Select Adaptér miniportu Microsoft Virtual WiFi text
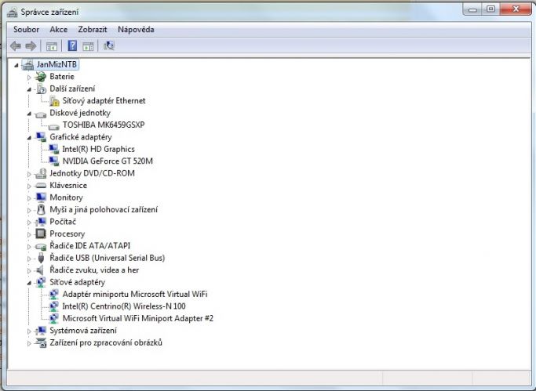Viewport: 536px width, 391px height. [x=135, y=294]
